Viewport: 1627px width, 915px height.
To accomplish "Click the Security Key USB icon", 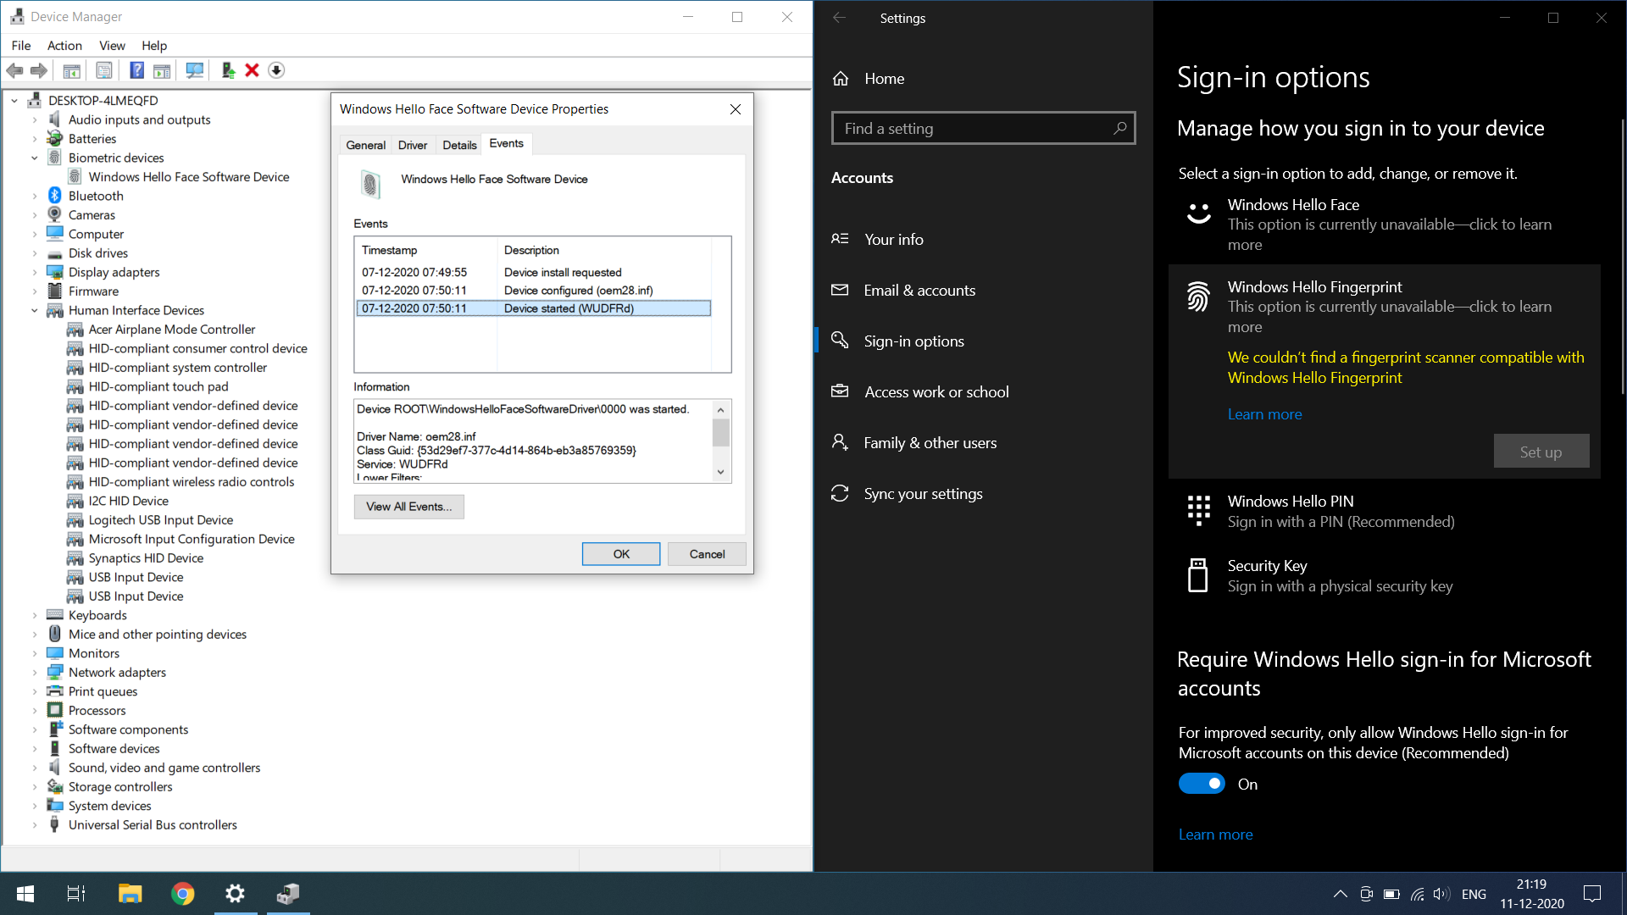I will (1198, 575).
